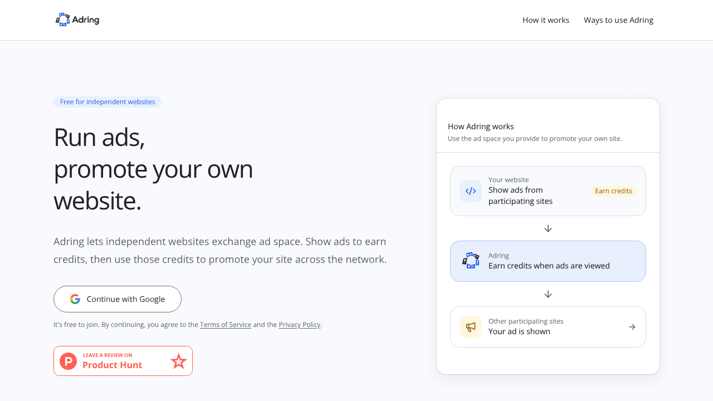Click the megaphone icon for participating sites
The height and width of the screenshot is (401, 713).
471,327
